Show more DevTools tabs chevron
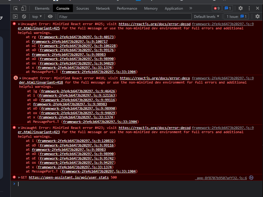The image size is (263, 197). pyautogui.click(x=191, y=8)
